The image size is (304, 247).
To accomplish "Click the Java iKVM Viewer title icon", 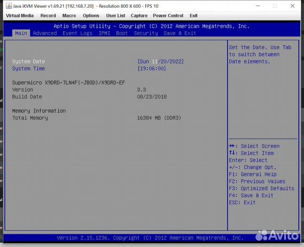I will click(9, 6).
